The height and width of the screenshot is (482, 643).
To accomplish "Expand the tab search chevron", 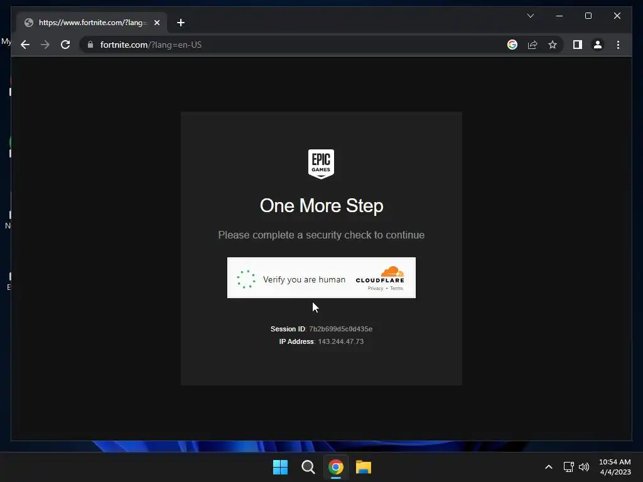I will pyautogui.click(x=530, y=16).
